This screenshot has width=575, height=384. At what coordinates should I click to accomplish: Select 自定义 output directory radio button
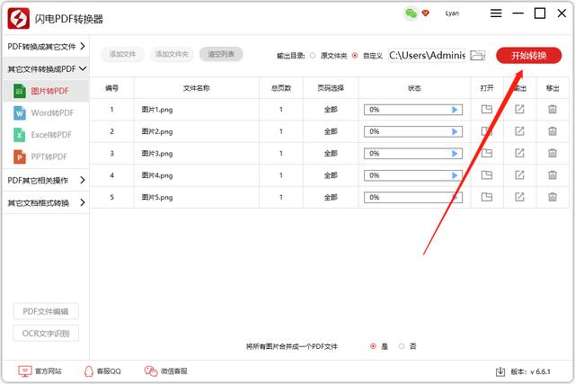tap(355, 56)
